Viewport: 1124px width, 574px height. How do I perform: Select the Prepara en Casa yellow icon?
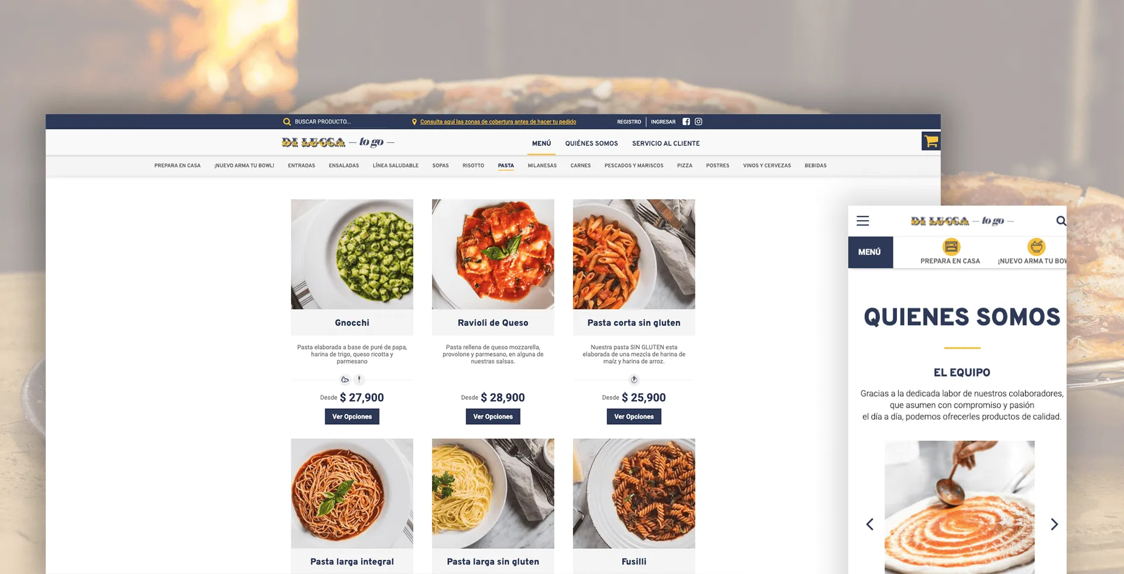951,247
